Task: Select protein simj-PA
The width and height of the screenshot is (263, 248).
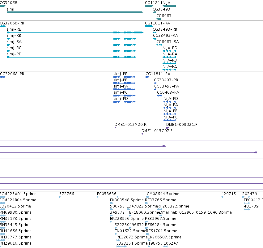Action: pos(125,89)
